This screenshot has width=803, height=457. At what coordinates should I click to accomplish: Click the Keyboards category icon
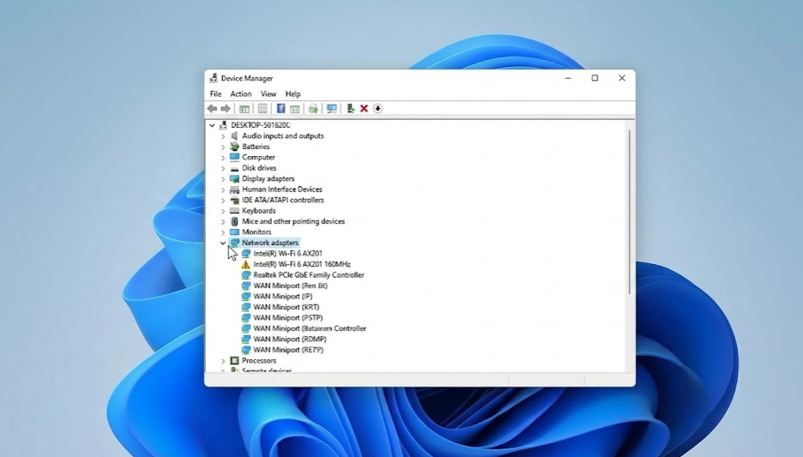tap(234, 211)
